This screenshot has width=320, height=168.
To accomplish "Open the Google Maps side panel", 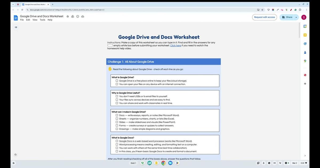I will click(x=305, y=61).
